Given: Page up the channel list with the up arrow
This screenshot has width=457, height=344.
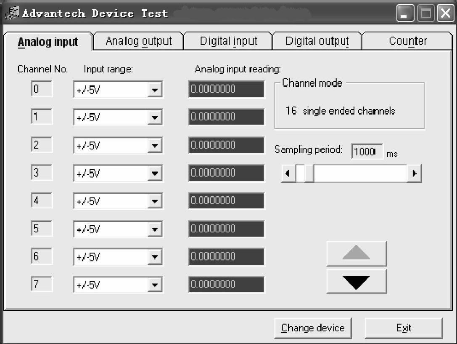Looking at the screenshot, I should pos(357,253).
